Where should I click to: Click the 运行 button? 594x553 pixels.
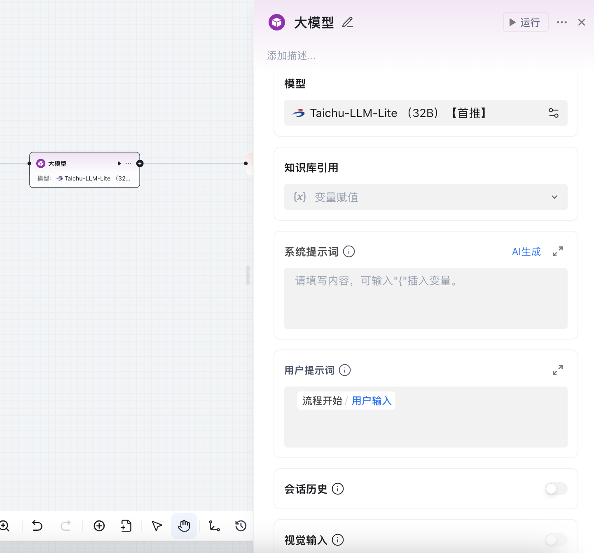tap(526, 22)
